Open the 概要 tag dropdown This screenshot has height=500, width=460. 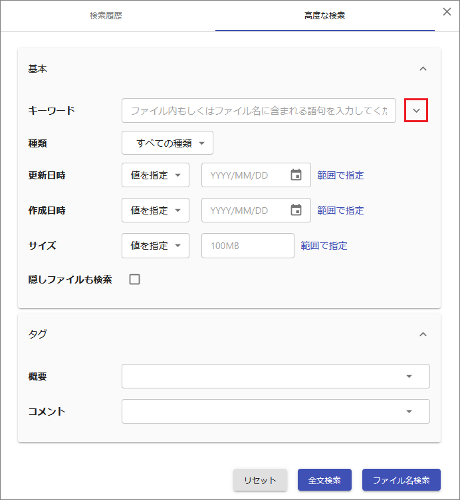point(275,376)
